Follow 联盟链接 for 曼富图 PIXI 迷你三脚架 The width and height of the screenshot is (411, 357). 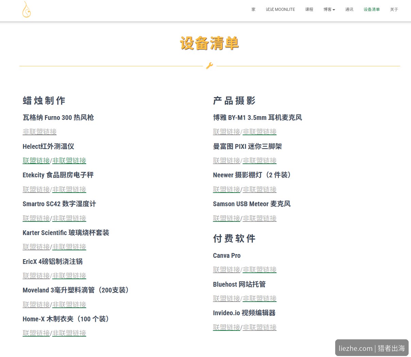[227, 161]
